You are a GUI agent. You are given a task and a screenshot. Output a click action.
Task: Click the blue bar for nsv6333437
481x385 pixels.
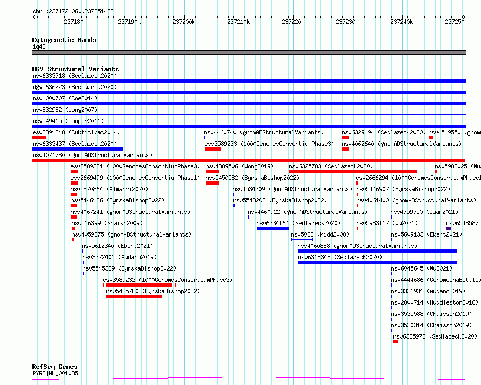(x=78, y=149)
